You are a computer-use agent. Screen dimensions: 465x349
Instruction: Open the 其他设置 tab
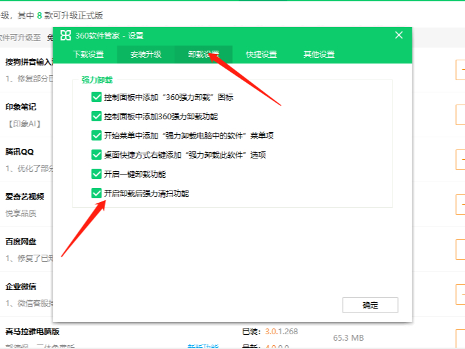pos(319,55)
